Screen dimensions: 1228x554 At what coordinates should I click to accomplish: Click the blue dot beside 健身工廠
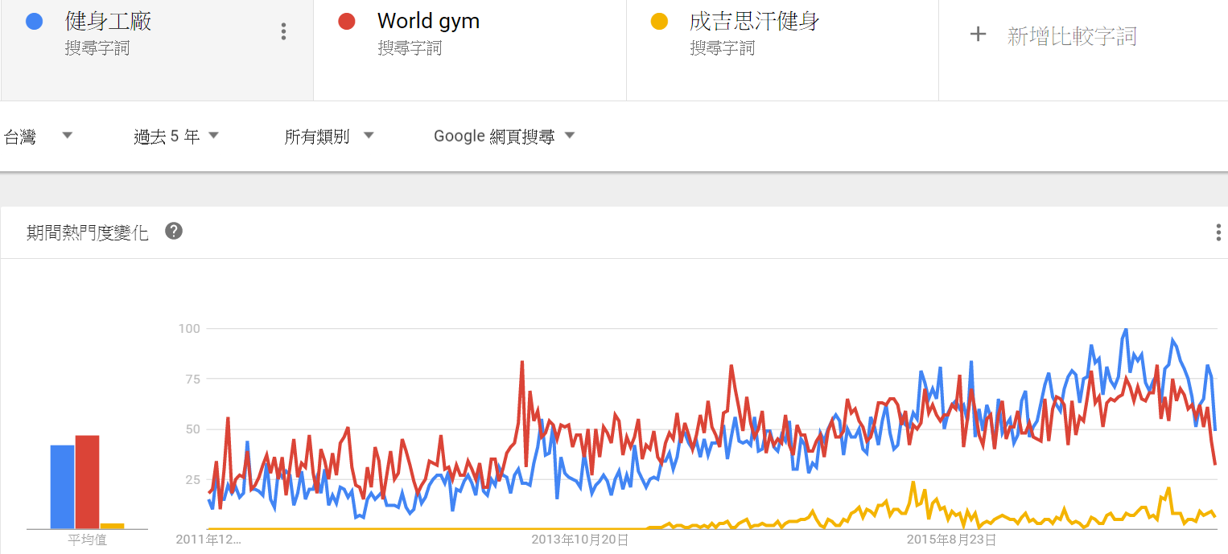pos(35,22)
